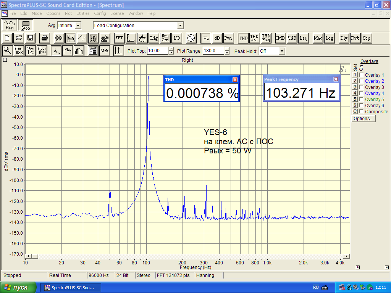391x293 pixels.
Task: Open the Config menu
Action: point(100,13)
